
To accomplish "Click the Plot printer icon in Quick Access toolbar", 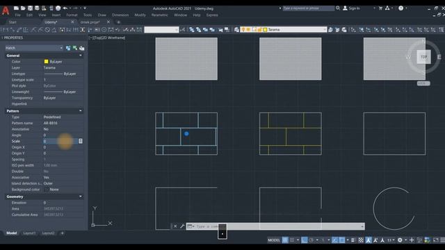I will tap(58, 8).
